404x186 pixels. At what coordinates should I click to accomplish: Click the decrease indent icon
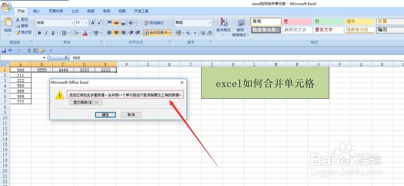[x=131, y=33]
